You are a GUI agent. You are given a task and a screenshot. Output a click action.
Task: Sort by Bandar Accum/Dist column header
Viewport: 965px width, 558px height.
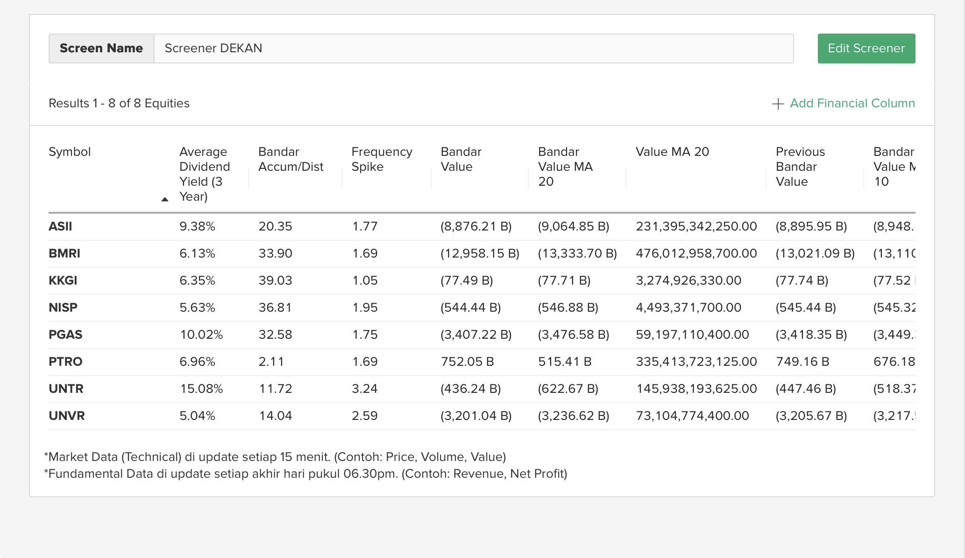pos(291,160)
